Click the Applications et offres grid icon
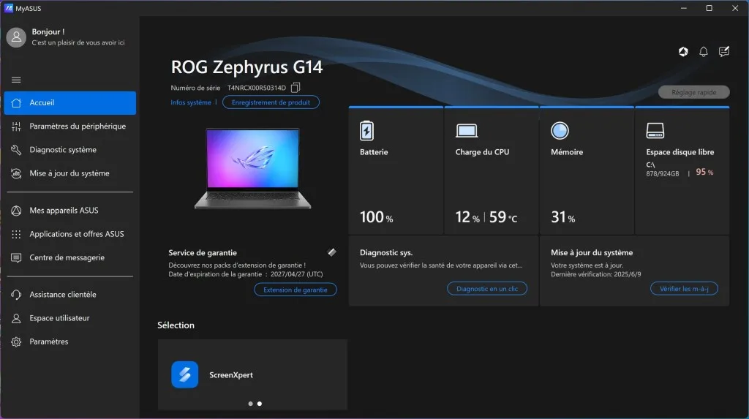The image size is (749, 419). 16,234
